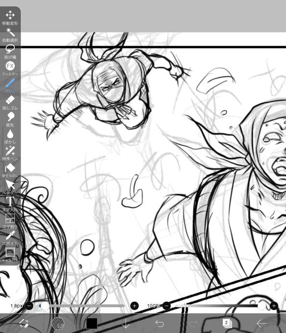Select the ブラシ brush tool
The image size is (286, 333).
(10, 85)
